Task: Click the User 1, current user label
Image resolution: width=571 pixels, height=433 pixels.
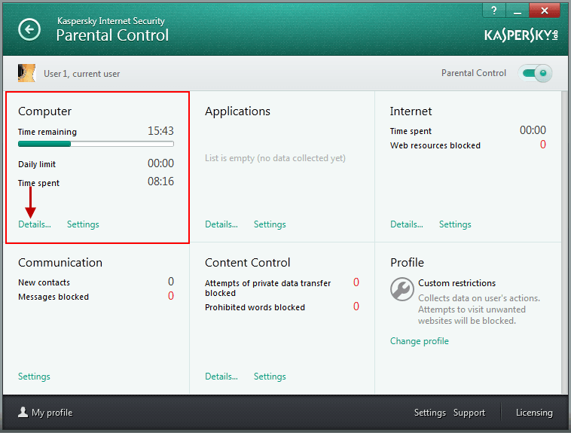Action: [x=82, y=74]
